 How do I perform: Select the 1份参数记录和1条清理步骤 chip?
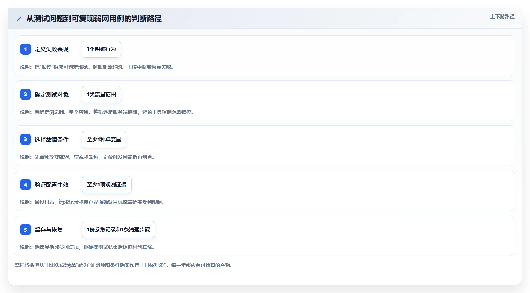(119, 230)
